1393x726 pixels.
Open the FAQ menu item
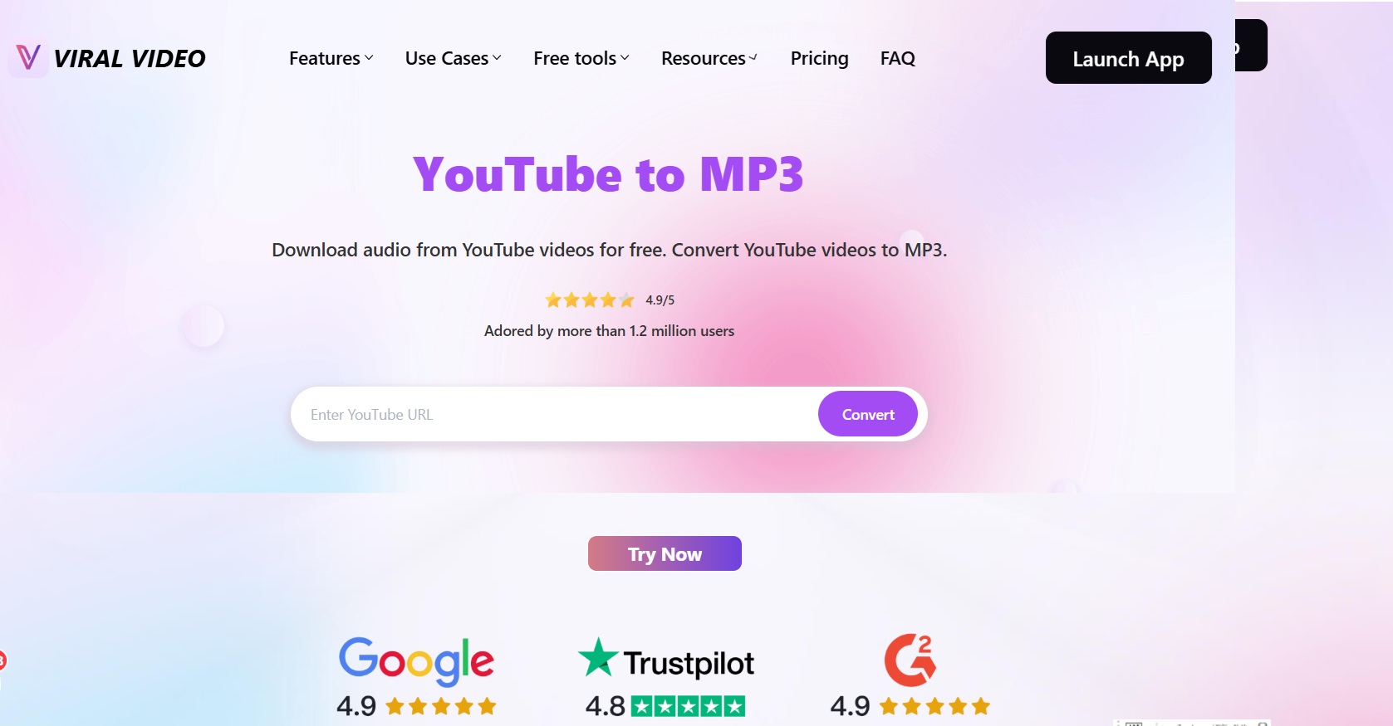[x=898, y=58]
